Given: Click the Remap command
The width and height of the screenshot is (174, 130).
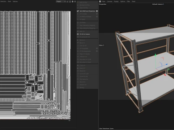Looking at the screenshot, I should pos(82,87).
